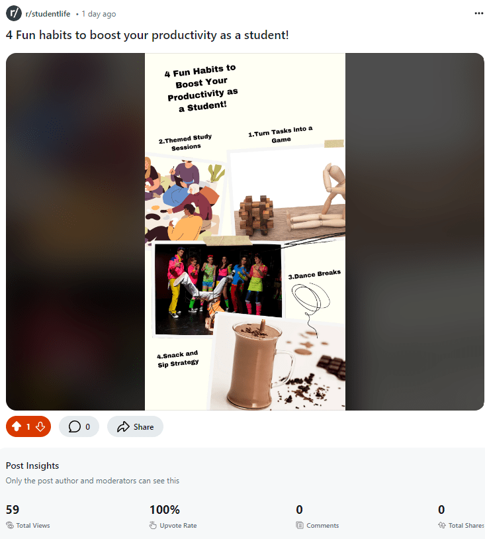This screenshot has width=485, height=539.
Task: Select the 59 total views figure
Action: click(x=12, y=510)
